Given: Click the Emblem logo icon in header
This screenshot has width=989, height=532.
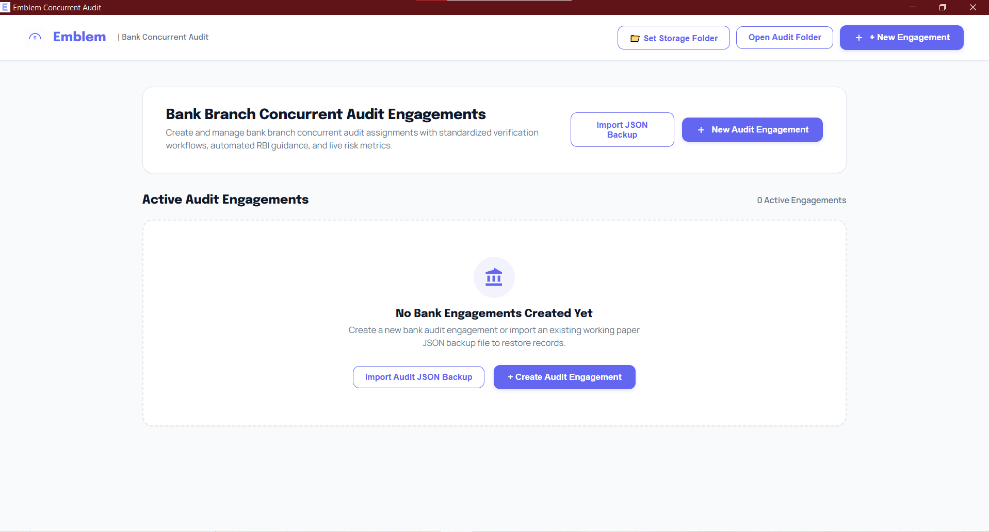Looking at the screenshot, I should click(x=35, y=37).
